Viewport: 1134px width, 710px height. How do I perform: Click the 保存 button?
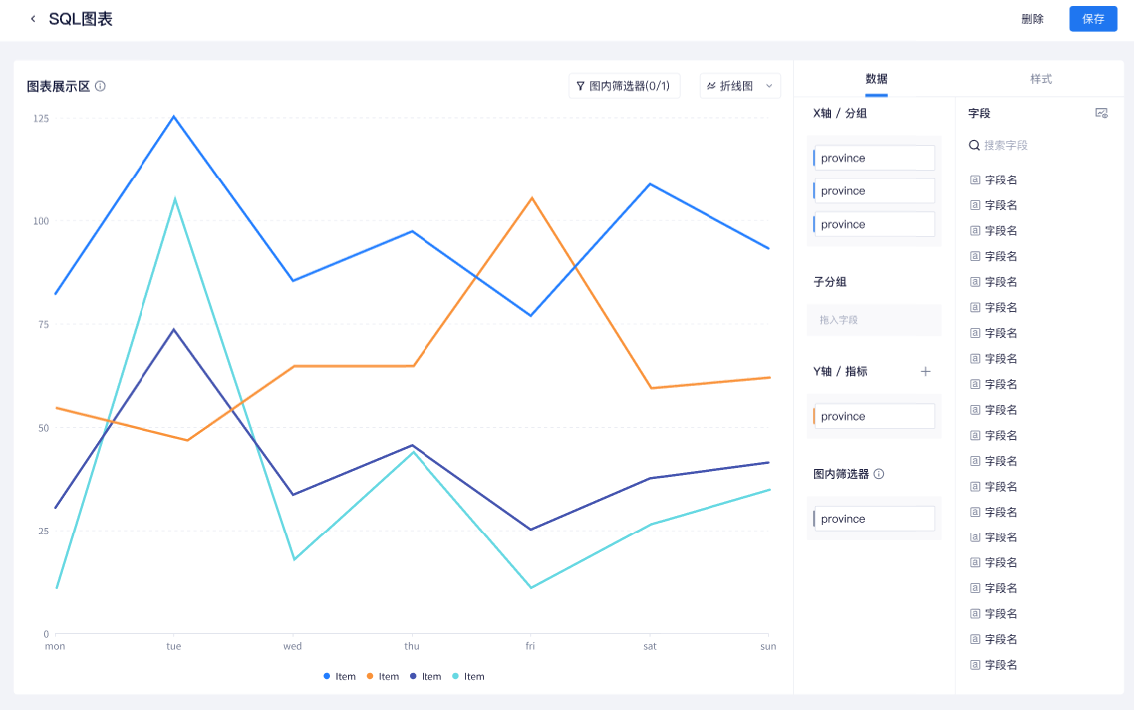[x=1093, y=18]
